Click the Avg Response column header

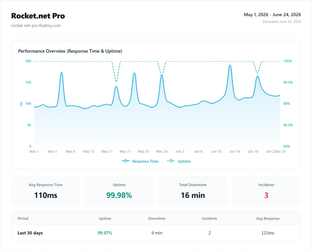click(x=268, y=218)
